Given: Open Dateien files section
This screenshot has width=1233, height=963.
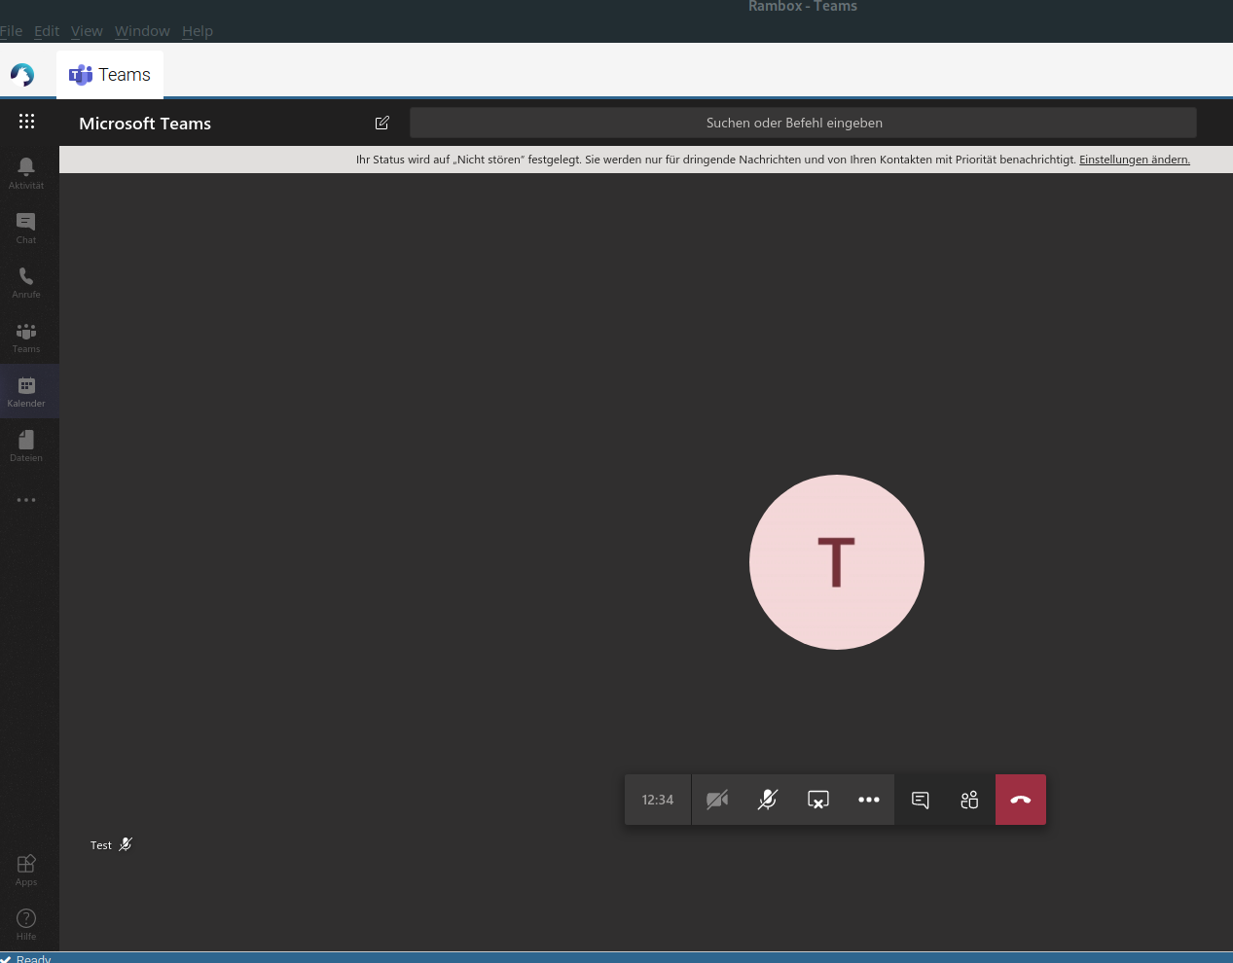Looking at the screenshot, I should (26, 446).
